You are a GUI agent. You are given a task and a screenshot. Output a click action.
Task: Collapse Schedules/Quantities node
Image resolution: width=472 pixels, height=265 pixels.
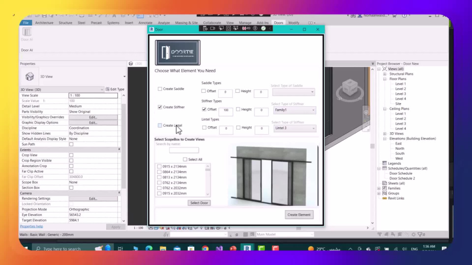(x=379, y=169)
